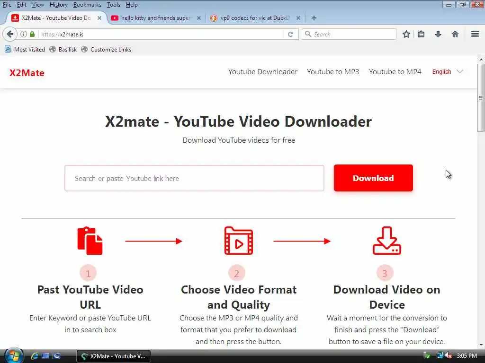Click the Switch between windows quick launch icon
This screenshot has width=485, height=363.
(56, 356)
